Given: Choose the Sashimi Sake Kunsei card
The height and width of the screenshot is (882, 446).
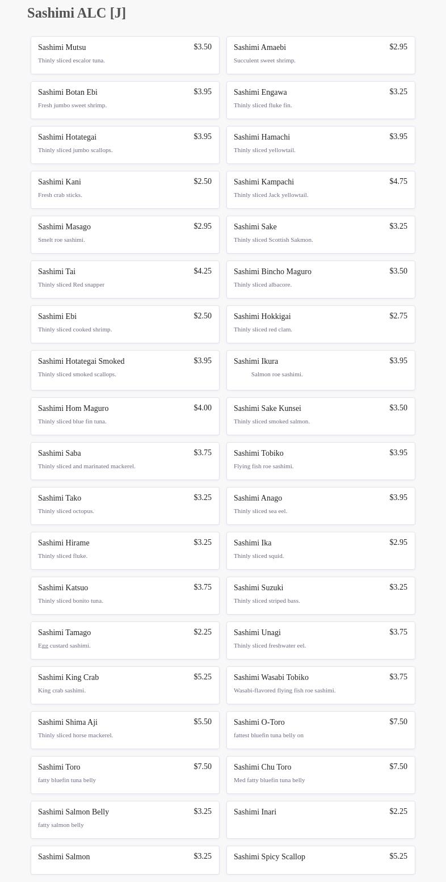Looking at the screenshot, I should pos(321,416).
